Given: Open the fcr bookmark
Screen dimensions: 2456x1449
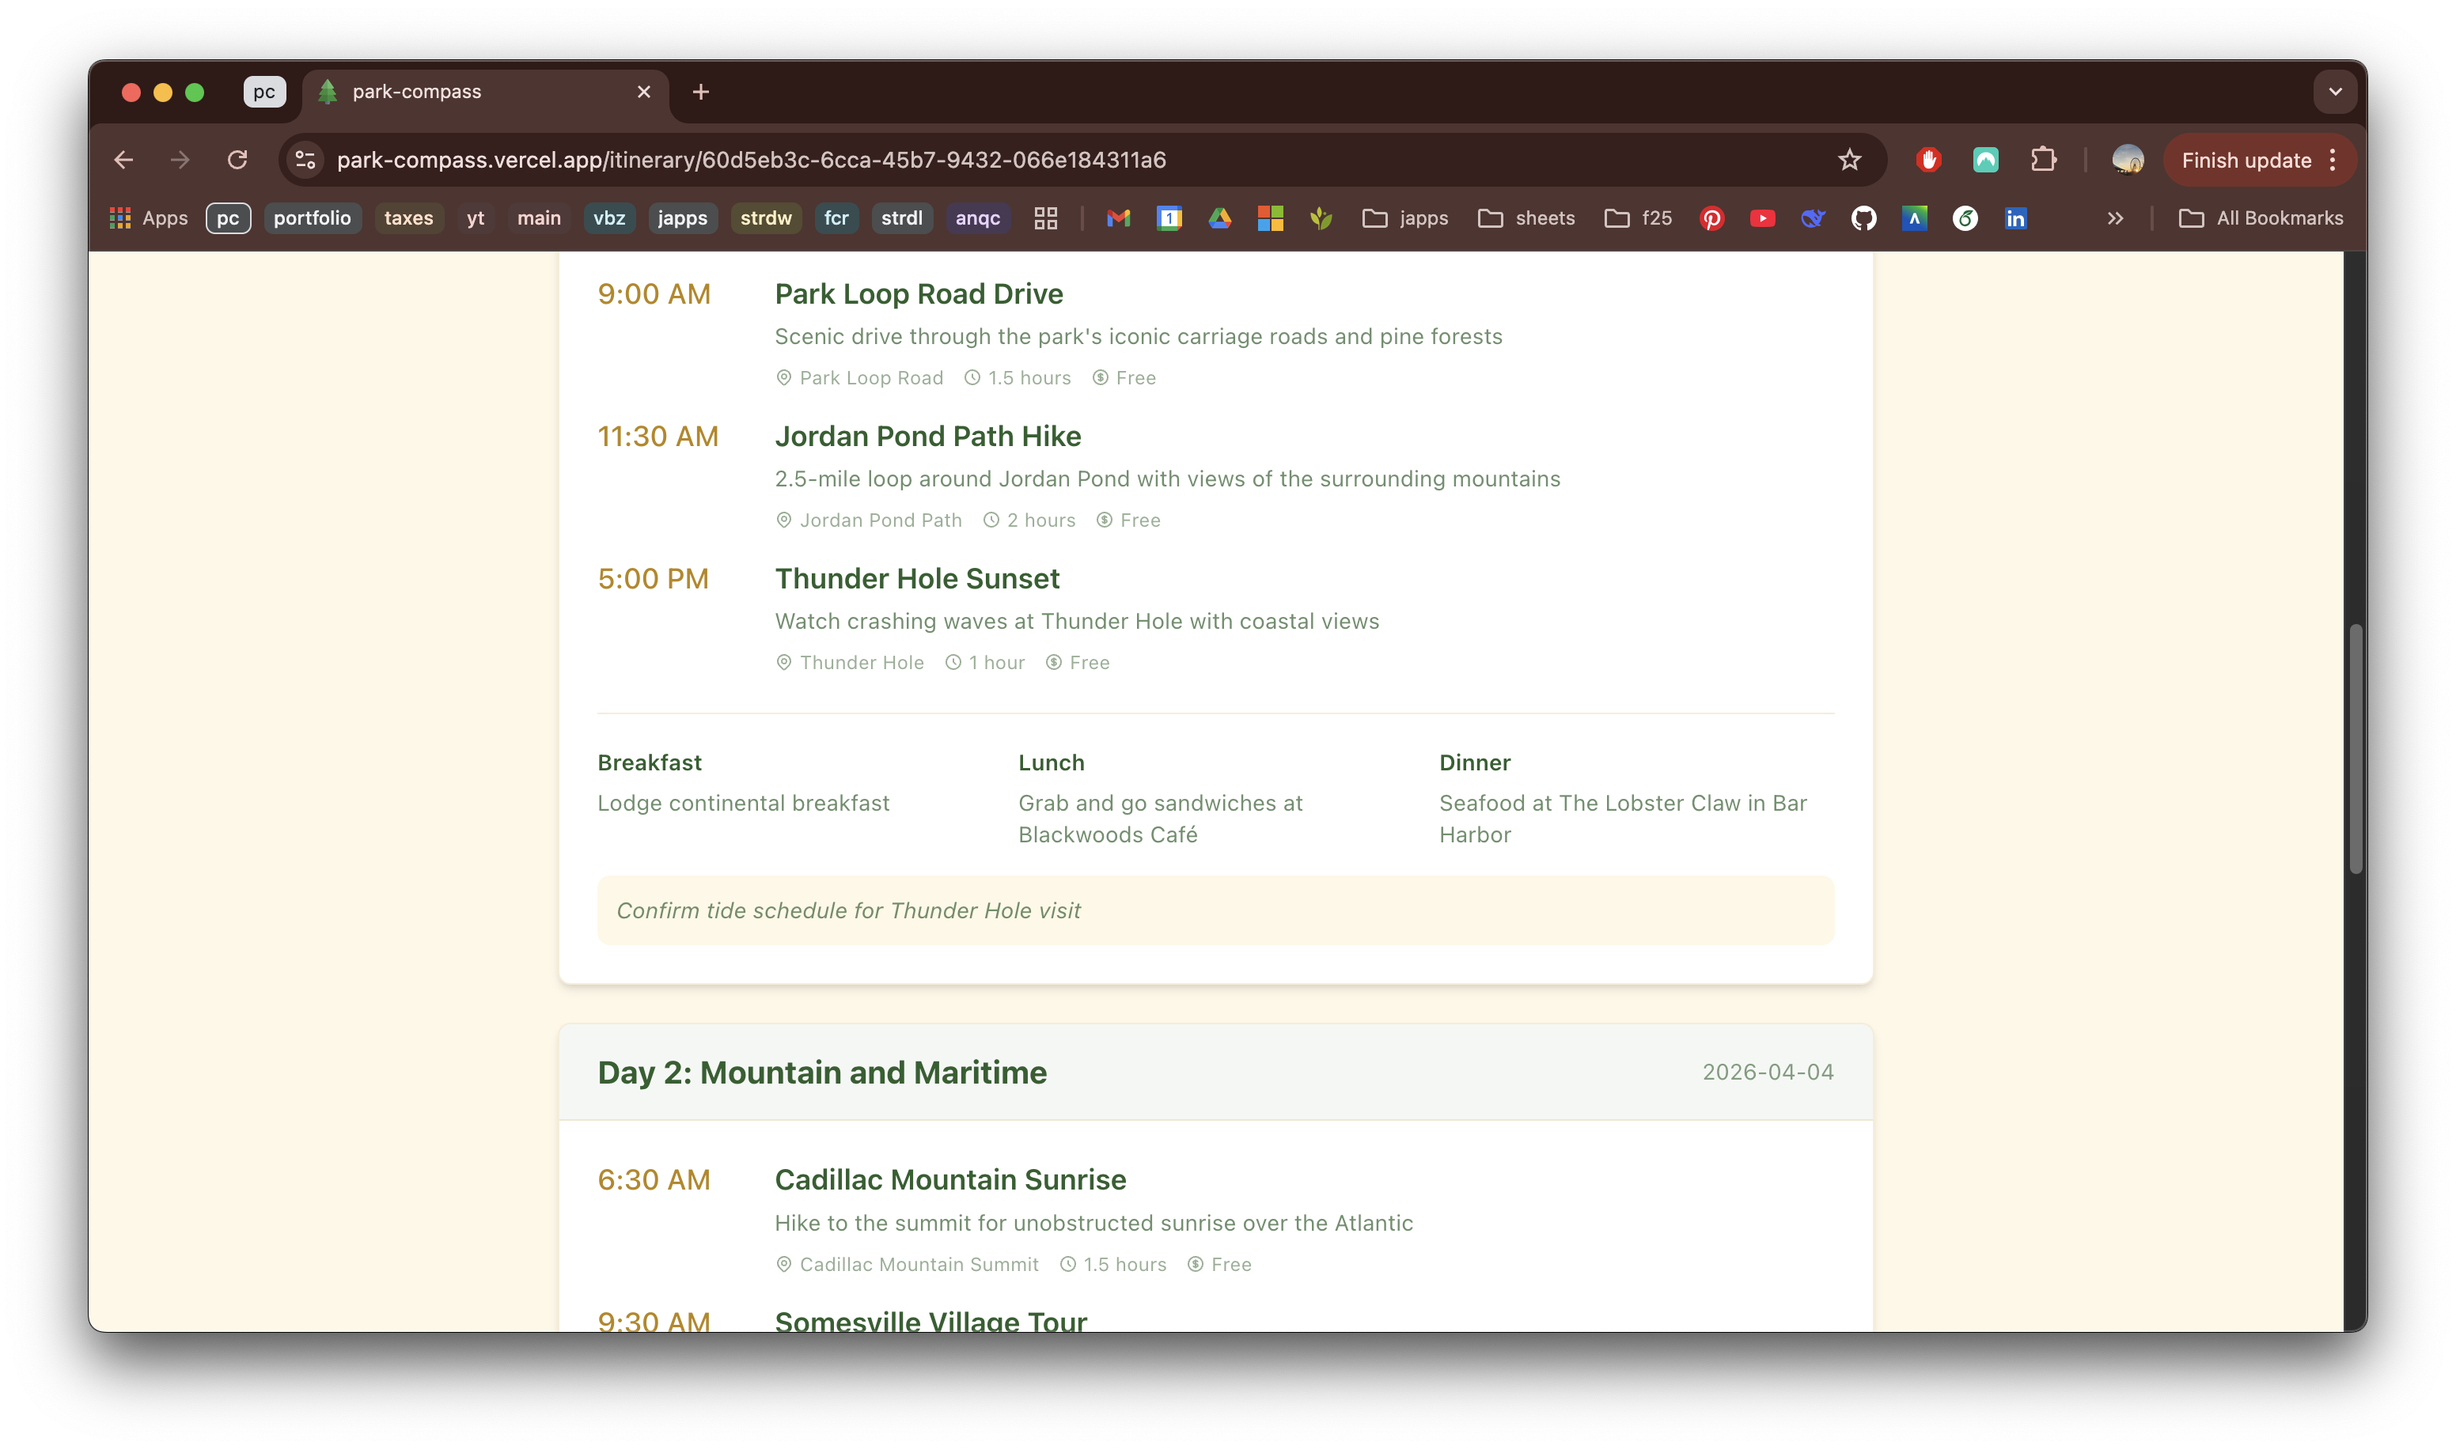Looking at the screenshot, I should pyautogui.click(x=837, y=218).
